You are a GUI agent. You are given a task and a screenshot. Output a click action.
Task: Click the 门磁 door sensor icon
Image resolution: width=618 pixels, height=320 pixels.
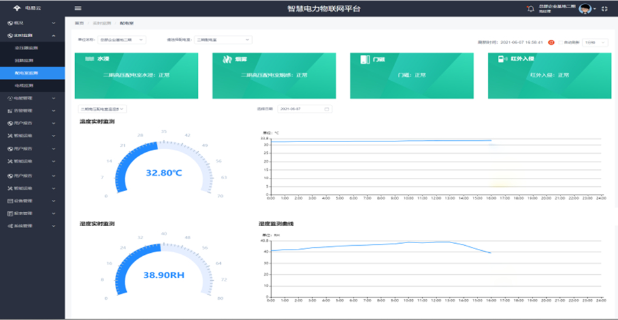(365, 60)
